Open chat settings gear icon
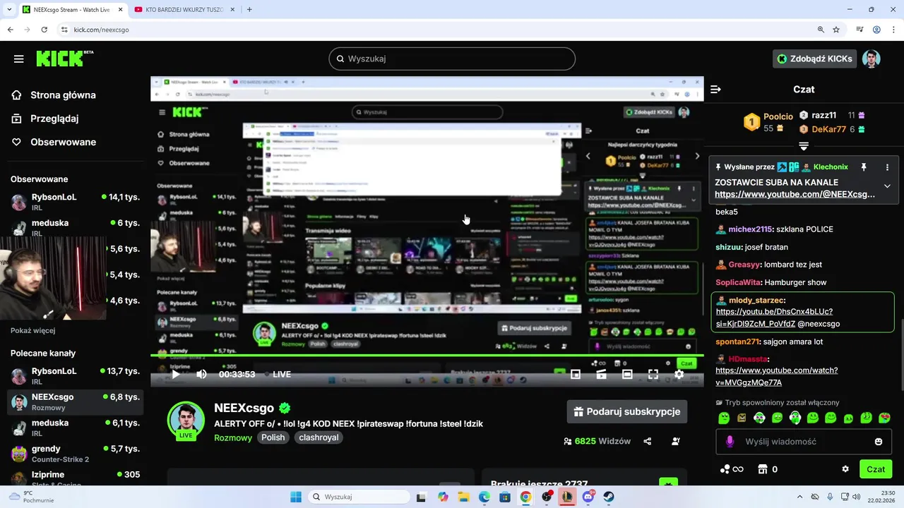The height and width of the screenshot is (508, 904). pyautogui.click(x=845, y=469)
